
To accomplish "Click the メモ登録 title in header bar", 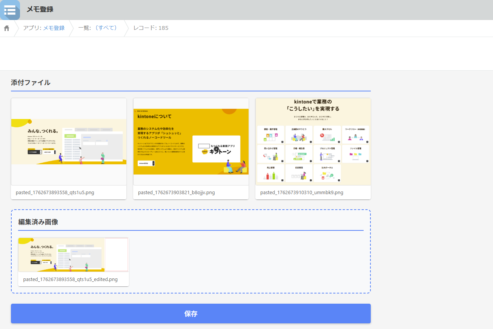I will click(x=40, y=9).
